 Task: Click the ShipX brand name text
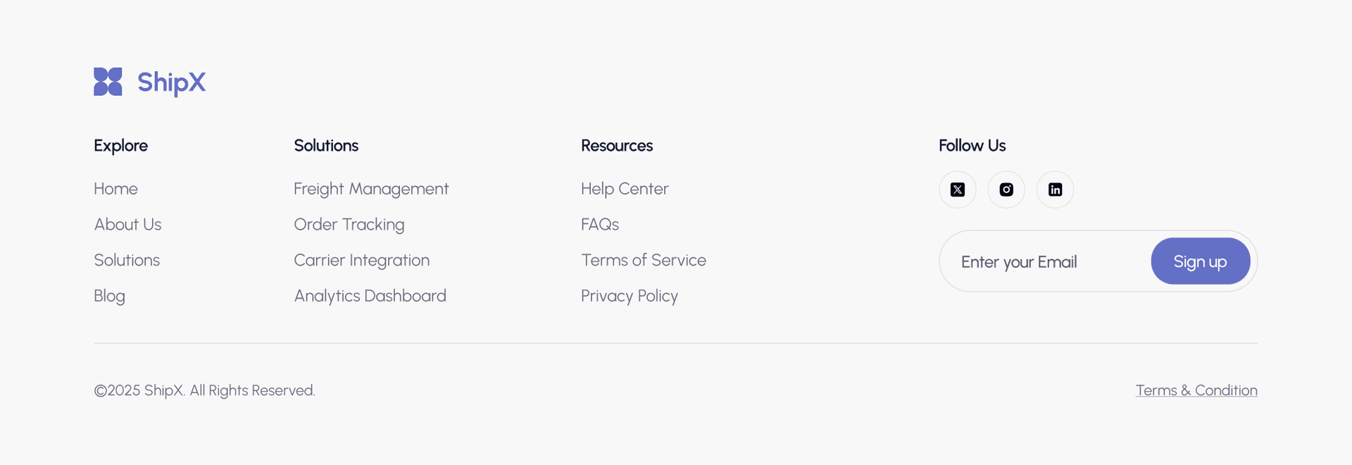171,82
